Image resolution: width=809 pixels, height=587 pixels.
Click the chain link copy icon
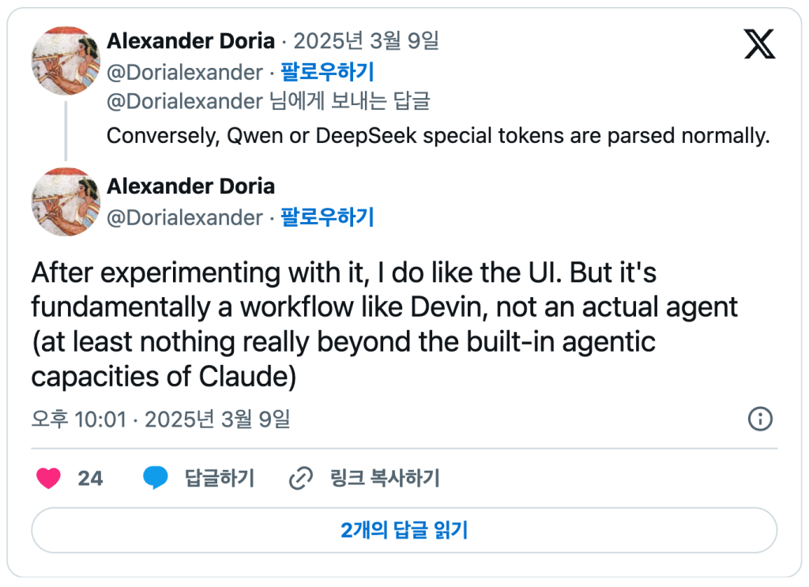[x=301, y=478]
